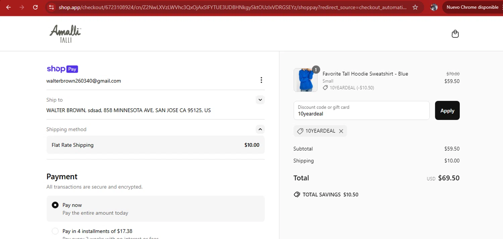This screenshot has width=503, height=239.
Task: View site information icon in address bar
Action: [x=51, y=7]
